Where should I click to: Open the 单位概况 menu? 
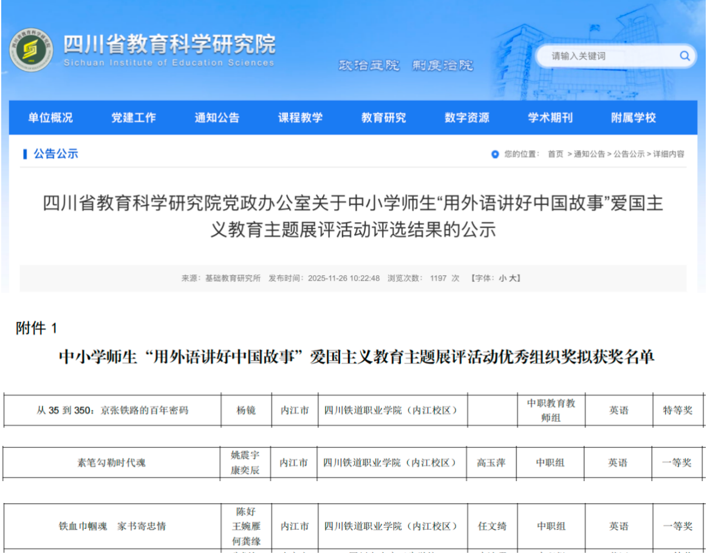click(x=50, y=118)
